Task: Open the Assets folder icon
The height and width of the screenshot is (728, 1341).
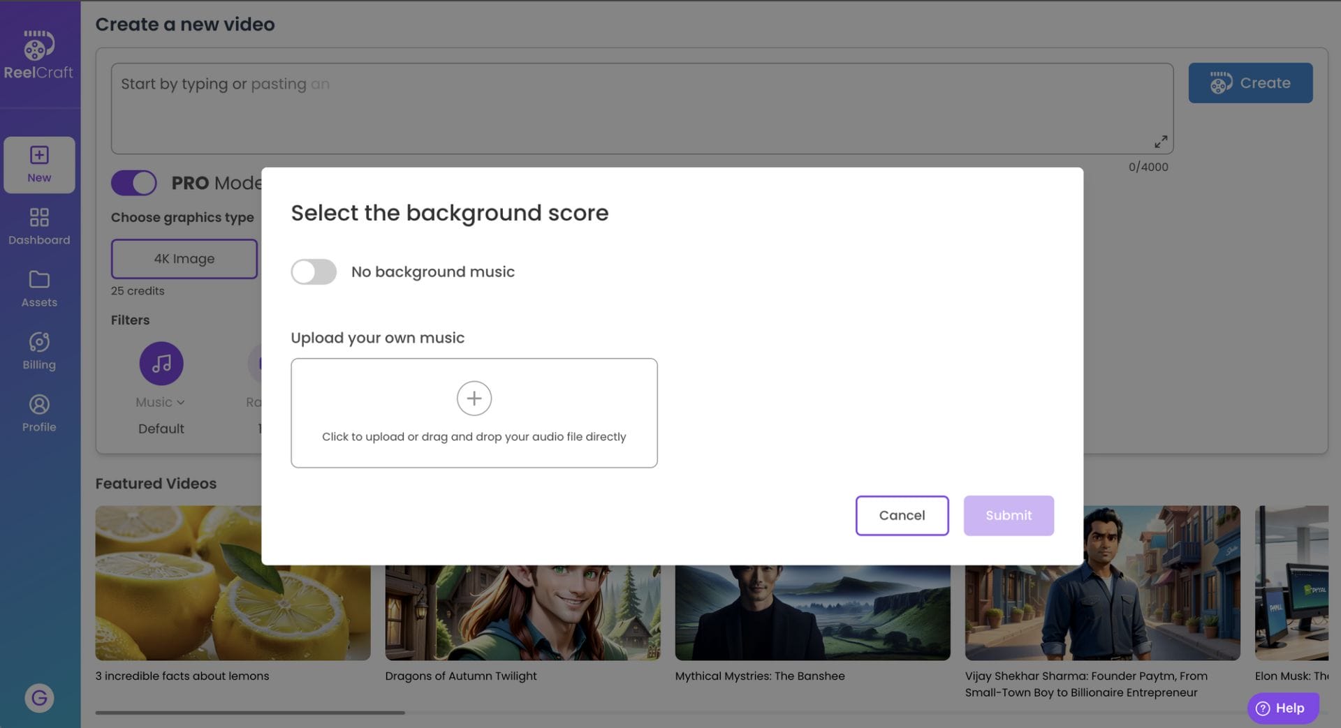Action: tap(39, 280)
